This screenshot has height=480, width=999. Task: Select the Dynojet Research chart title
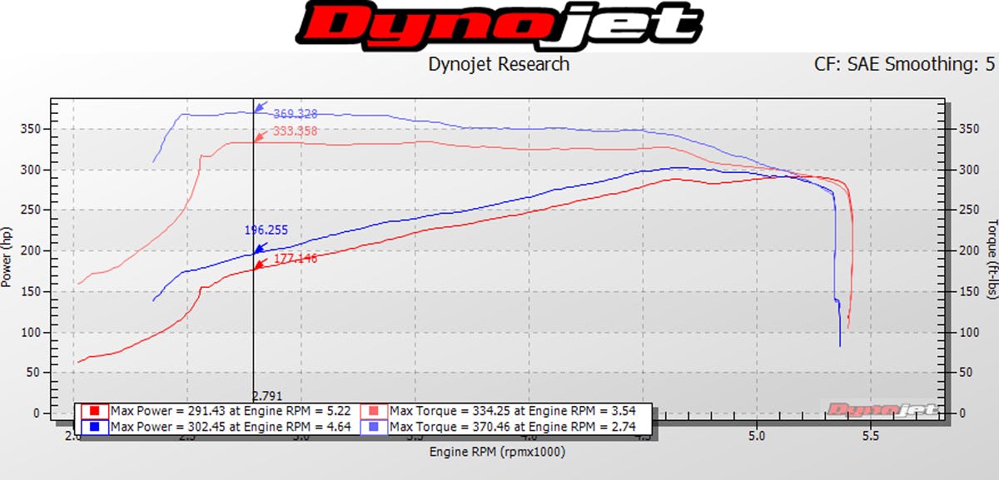pyautogui.click(x=499, y=64)
